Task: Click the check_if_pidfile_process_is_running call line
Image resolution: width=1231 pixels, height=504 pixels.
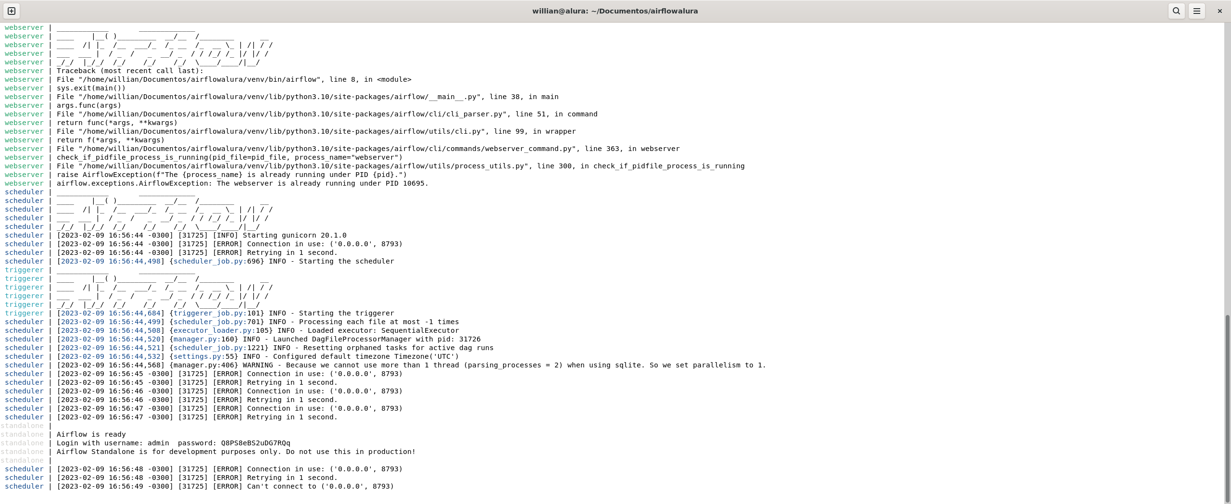Action: click(230, 157)
